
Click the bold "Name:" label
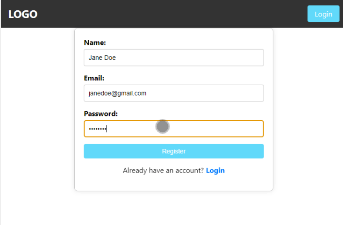95,43
